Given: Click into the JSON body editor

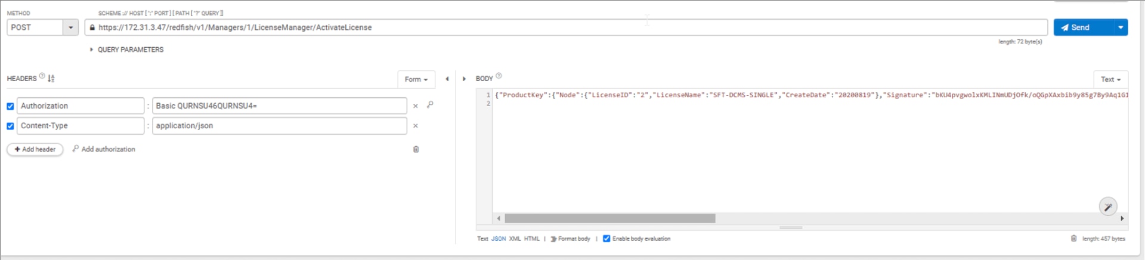Looking at the screenshot, I should (x=810, y=152).
